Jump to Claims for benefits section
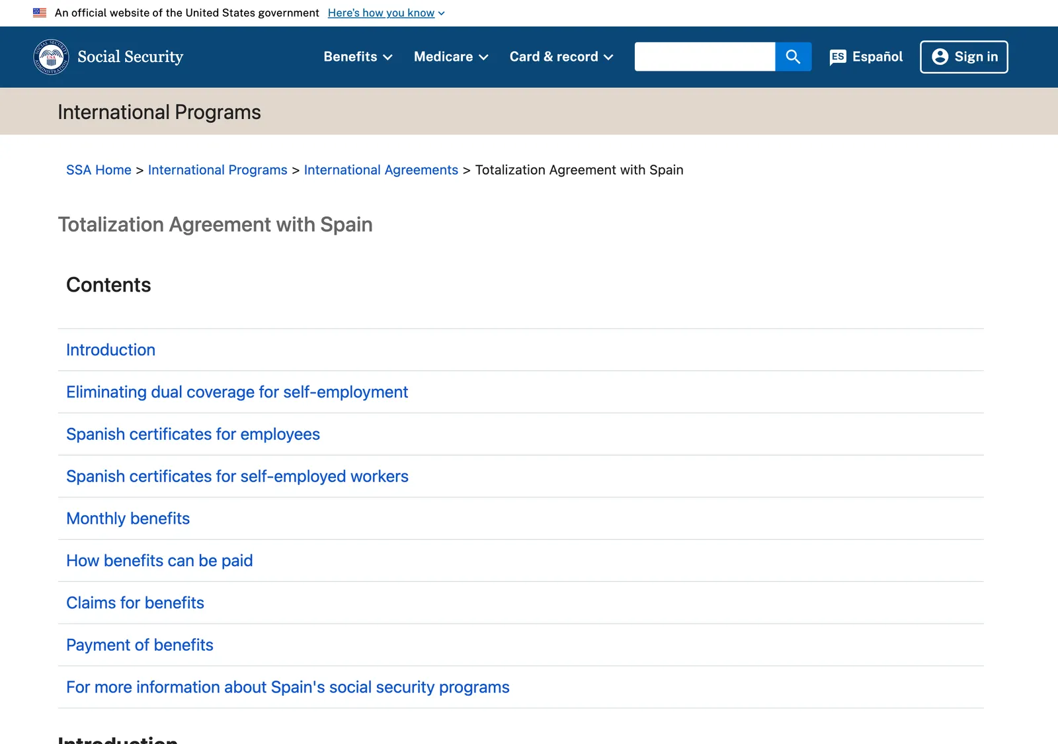Viewport: 1058px width, 744px height. point(135,603)
